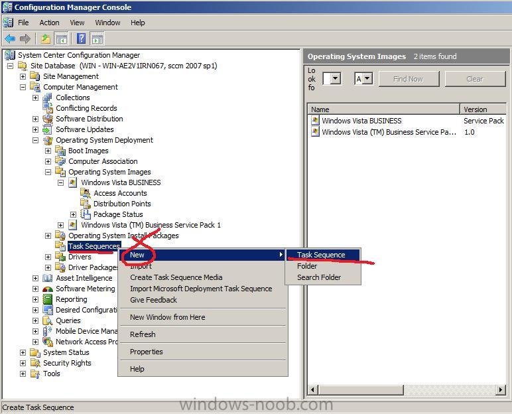Click the Reporting icon in tree
Screen dimensions: 512x414
48,299
